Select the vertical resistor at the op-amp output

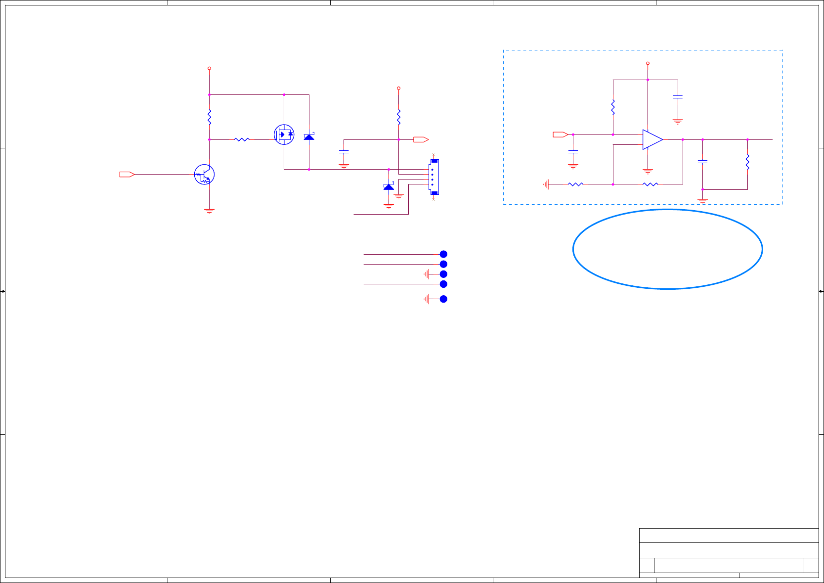click(x=747, y=162)
